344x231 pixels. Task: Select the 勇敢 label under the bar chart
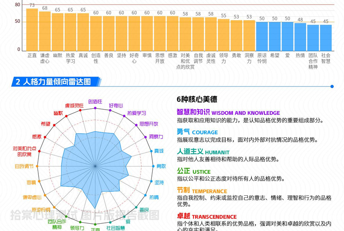pos(236,55)
